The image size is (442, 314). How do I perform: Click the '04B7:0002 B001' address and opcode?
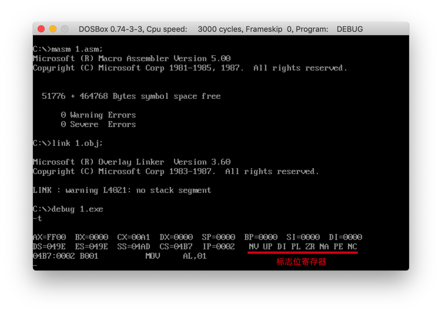[x=66, y=256]
